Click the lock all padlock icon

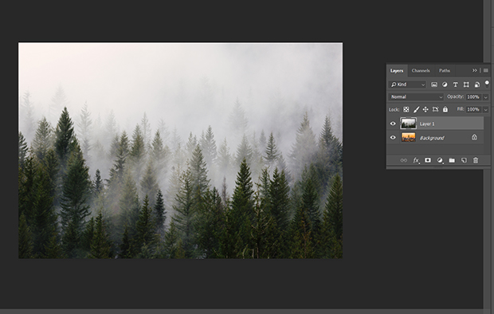coord(445,109)
